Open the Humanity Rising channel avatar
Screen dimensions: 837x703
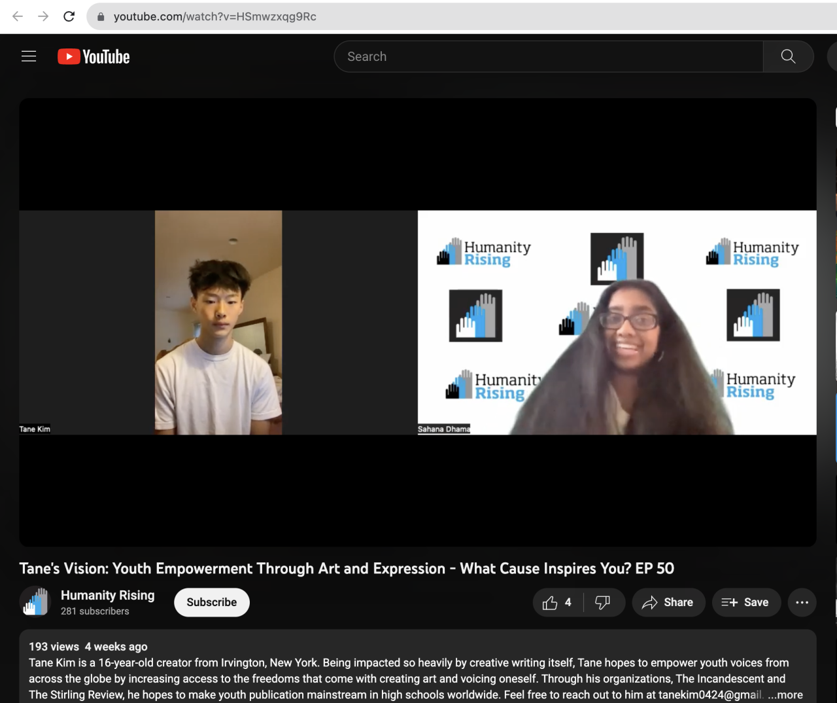point(35,602)
